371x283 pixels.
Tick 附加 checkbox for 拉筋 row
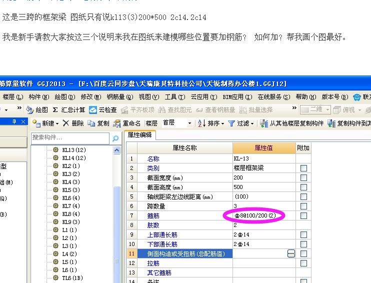303,263
